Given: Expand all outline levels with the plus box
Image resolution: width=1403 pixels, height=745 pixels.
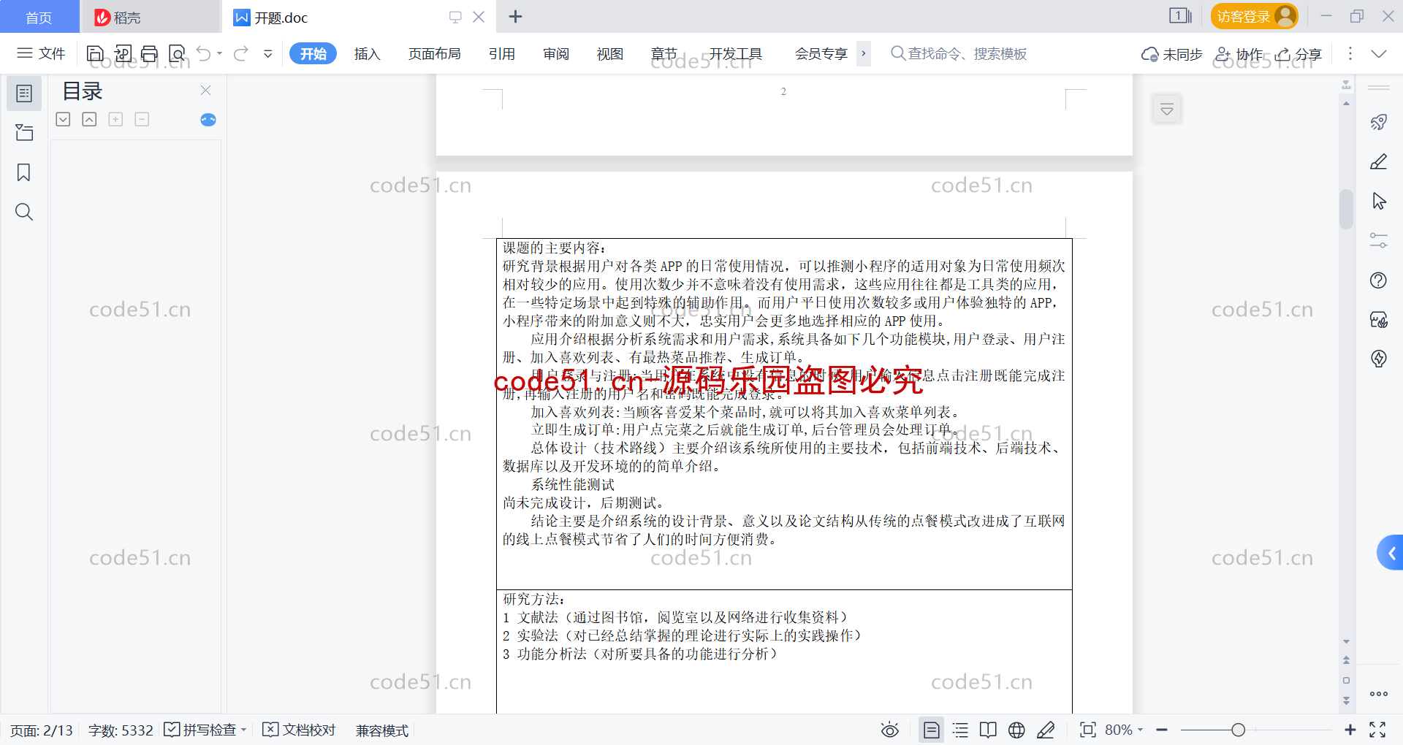Looking at the screenshot, I should coord(115,119).
